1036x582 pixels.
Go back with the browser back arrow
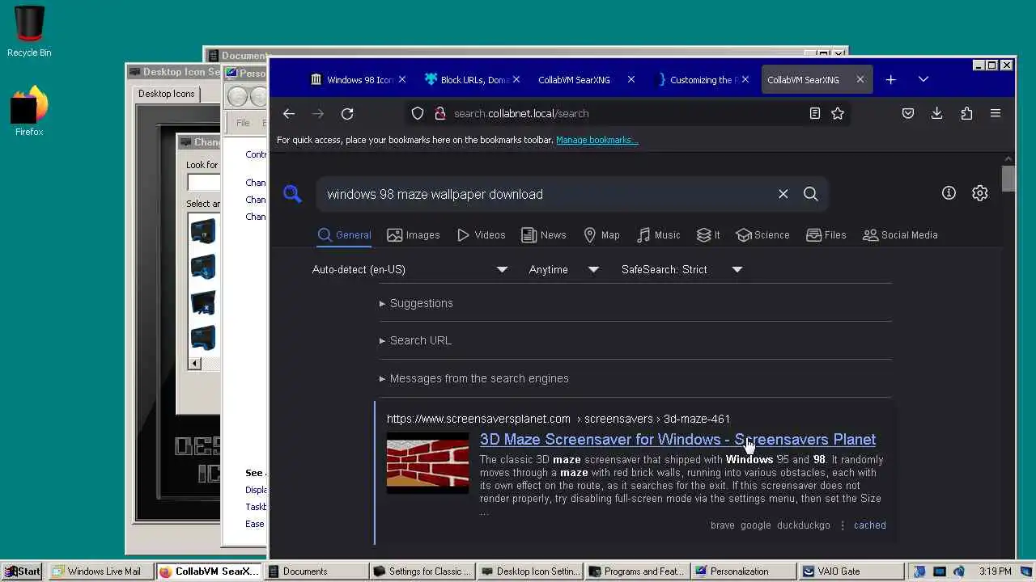[x=289, y=114]
